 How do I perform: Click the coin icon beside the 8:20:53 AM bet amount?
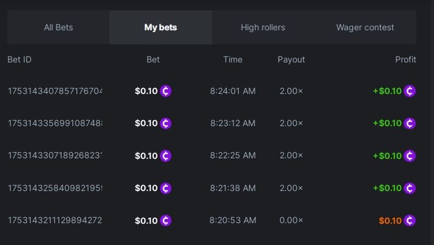point(166,221)
